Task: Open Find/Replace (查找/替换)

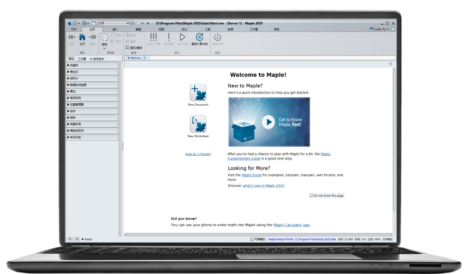Action: point(134,47)
